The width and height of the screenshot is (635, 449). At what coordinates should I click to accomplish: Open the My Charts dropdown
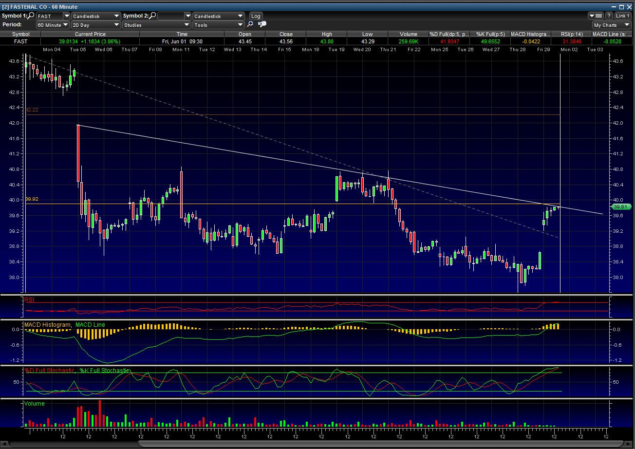point(612,25)
